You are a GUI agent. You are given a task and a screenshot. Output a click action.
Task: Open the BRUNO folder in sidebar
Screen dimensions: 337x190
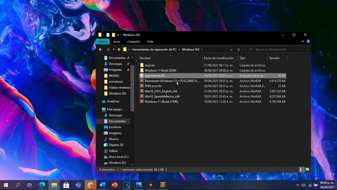[114, 76]
